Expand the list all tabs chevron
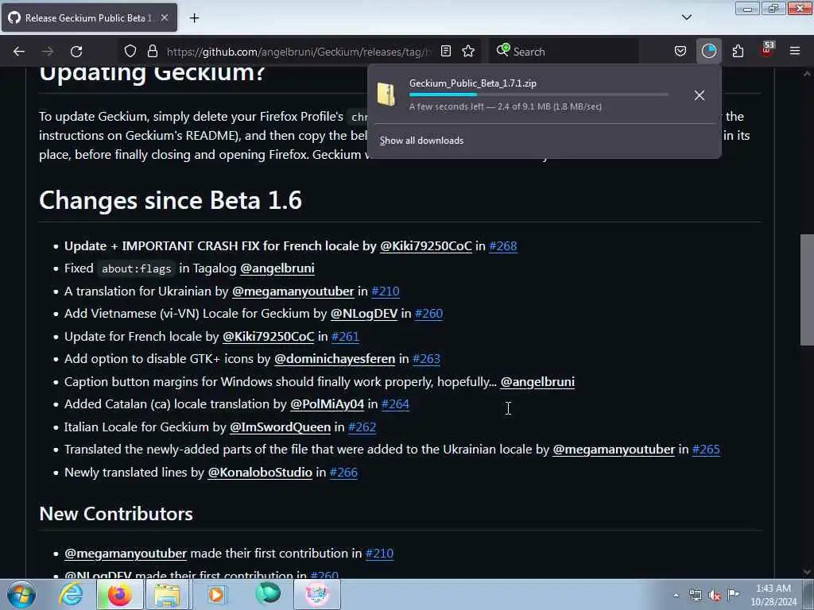The image size is (814, 610). click(x=687, y=17)
